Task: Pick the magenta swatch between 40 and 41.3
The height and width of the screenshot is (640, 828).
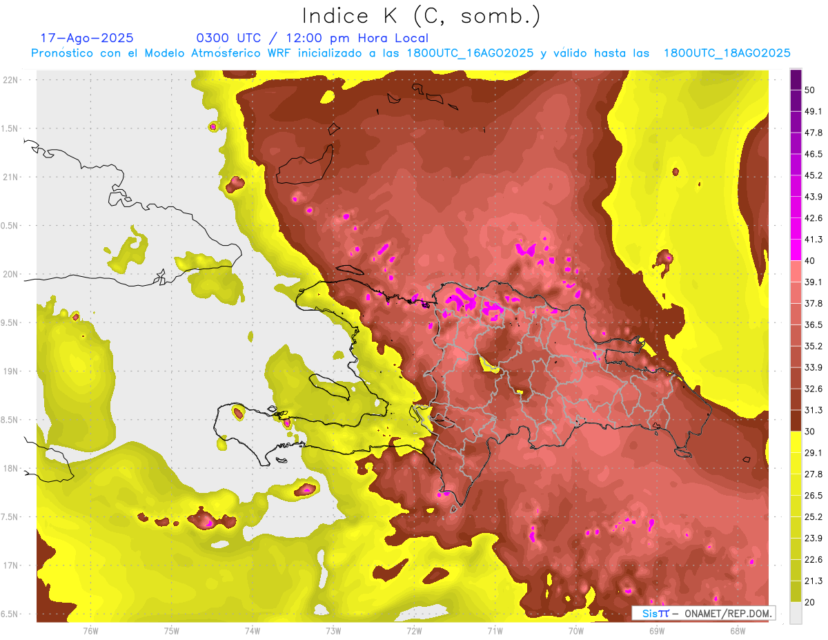Action: 796,251
